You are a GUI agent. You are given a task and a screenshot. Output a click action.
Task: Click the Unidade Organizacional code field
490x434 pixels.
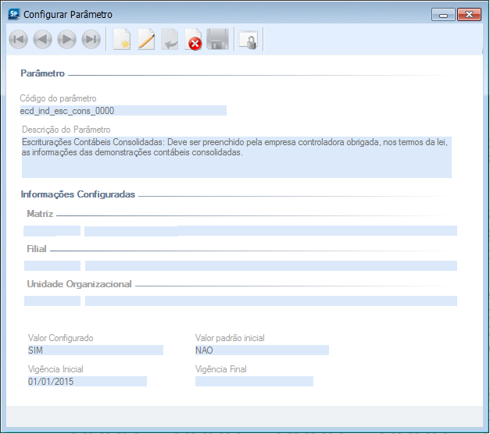click(52, 301)
